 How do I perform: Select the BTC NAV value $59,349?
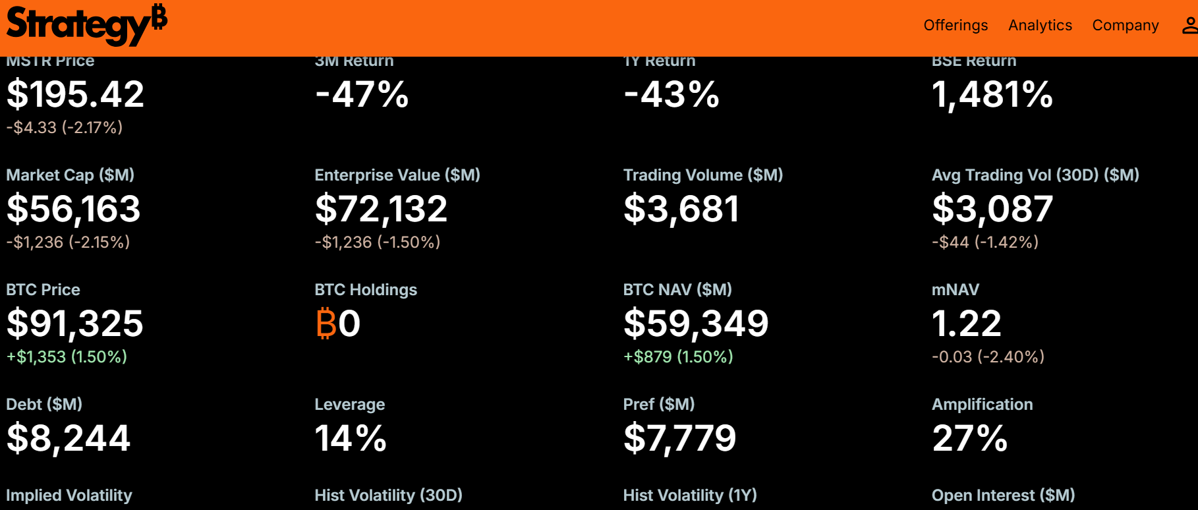(x=696, y=324)
